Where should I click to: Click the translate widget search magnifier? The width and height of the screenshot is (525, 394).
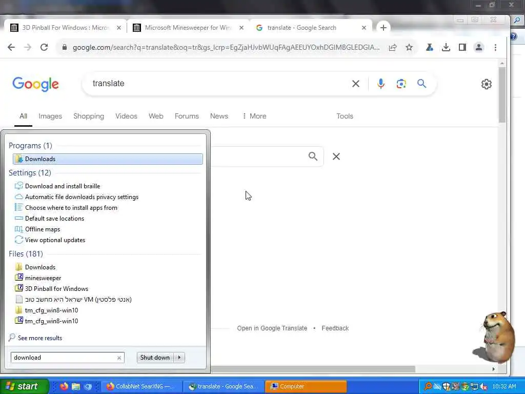[x=313, y=156]
